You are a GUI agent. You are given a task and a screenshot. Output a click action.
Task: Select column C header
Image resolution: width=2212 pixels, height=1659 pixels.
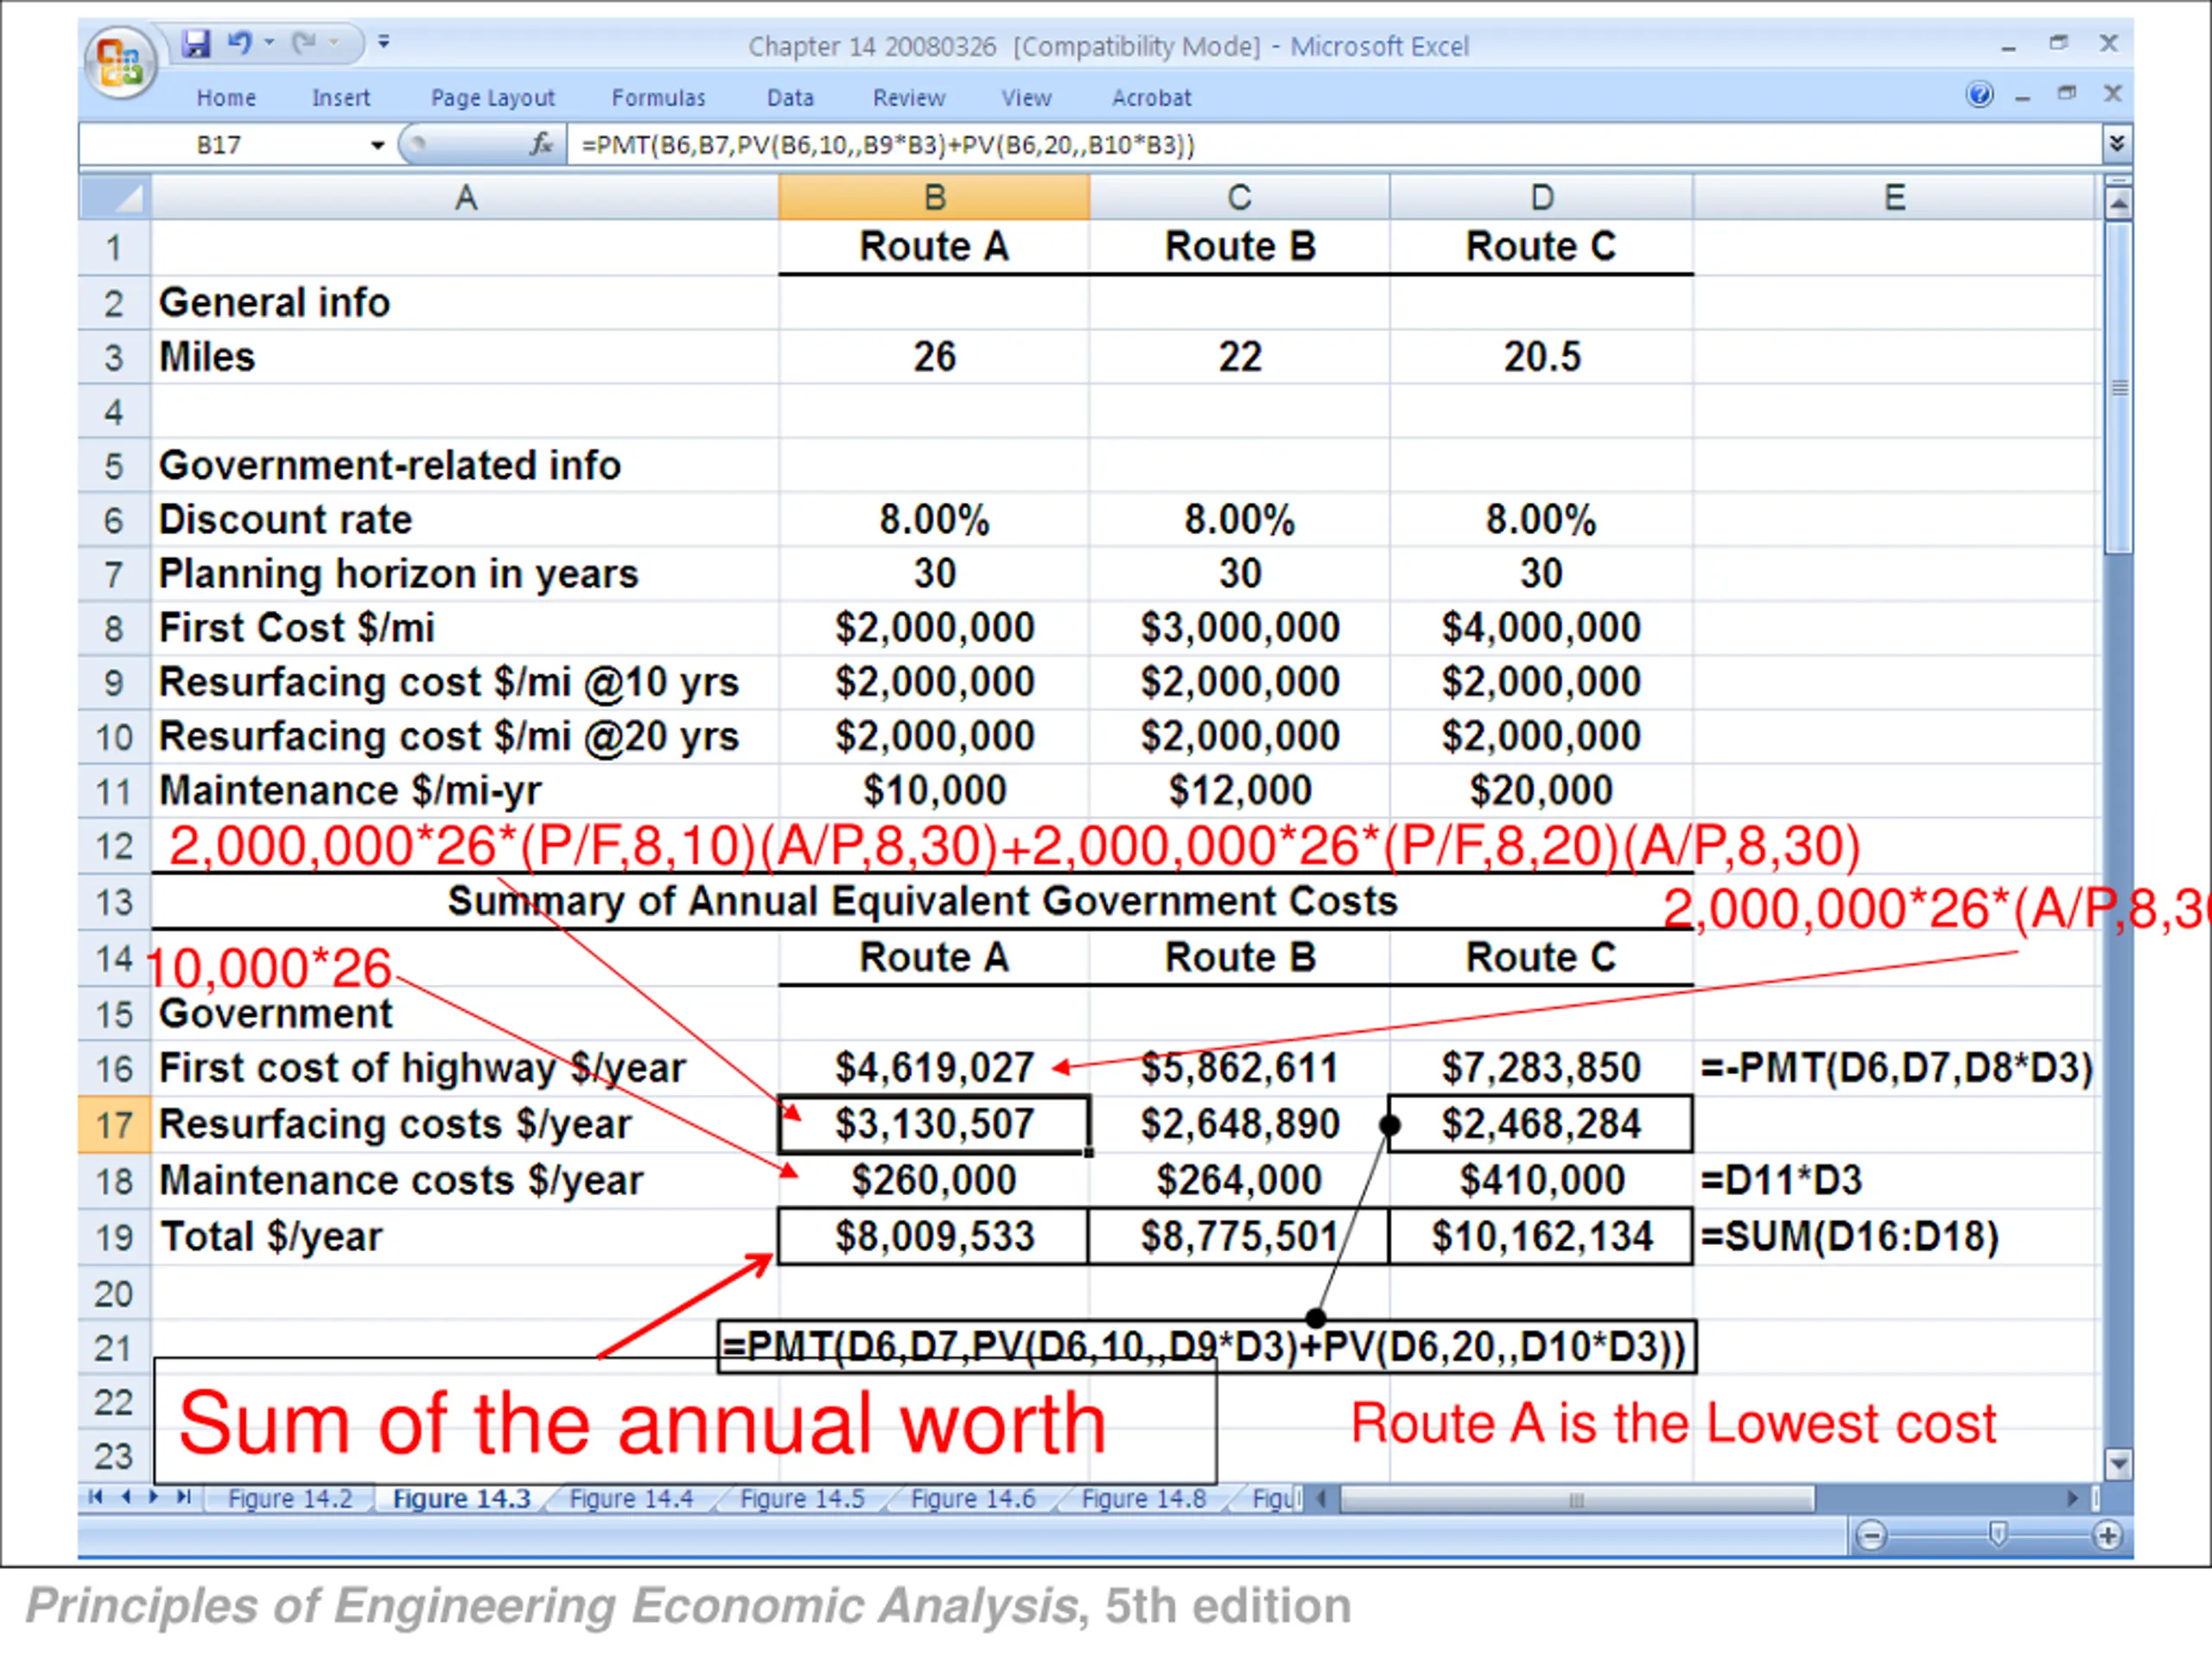(1239, 197)
